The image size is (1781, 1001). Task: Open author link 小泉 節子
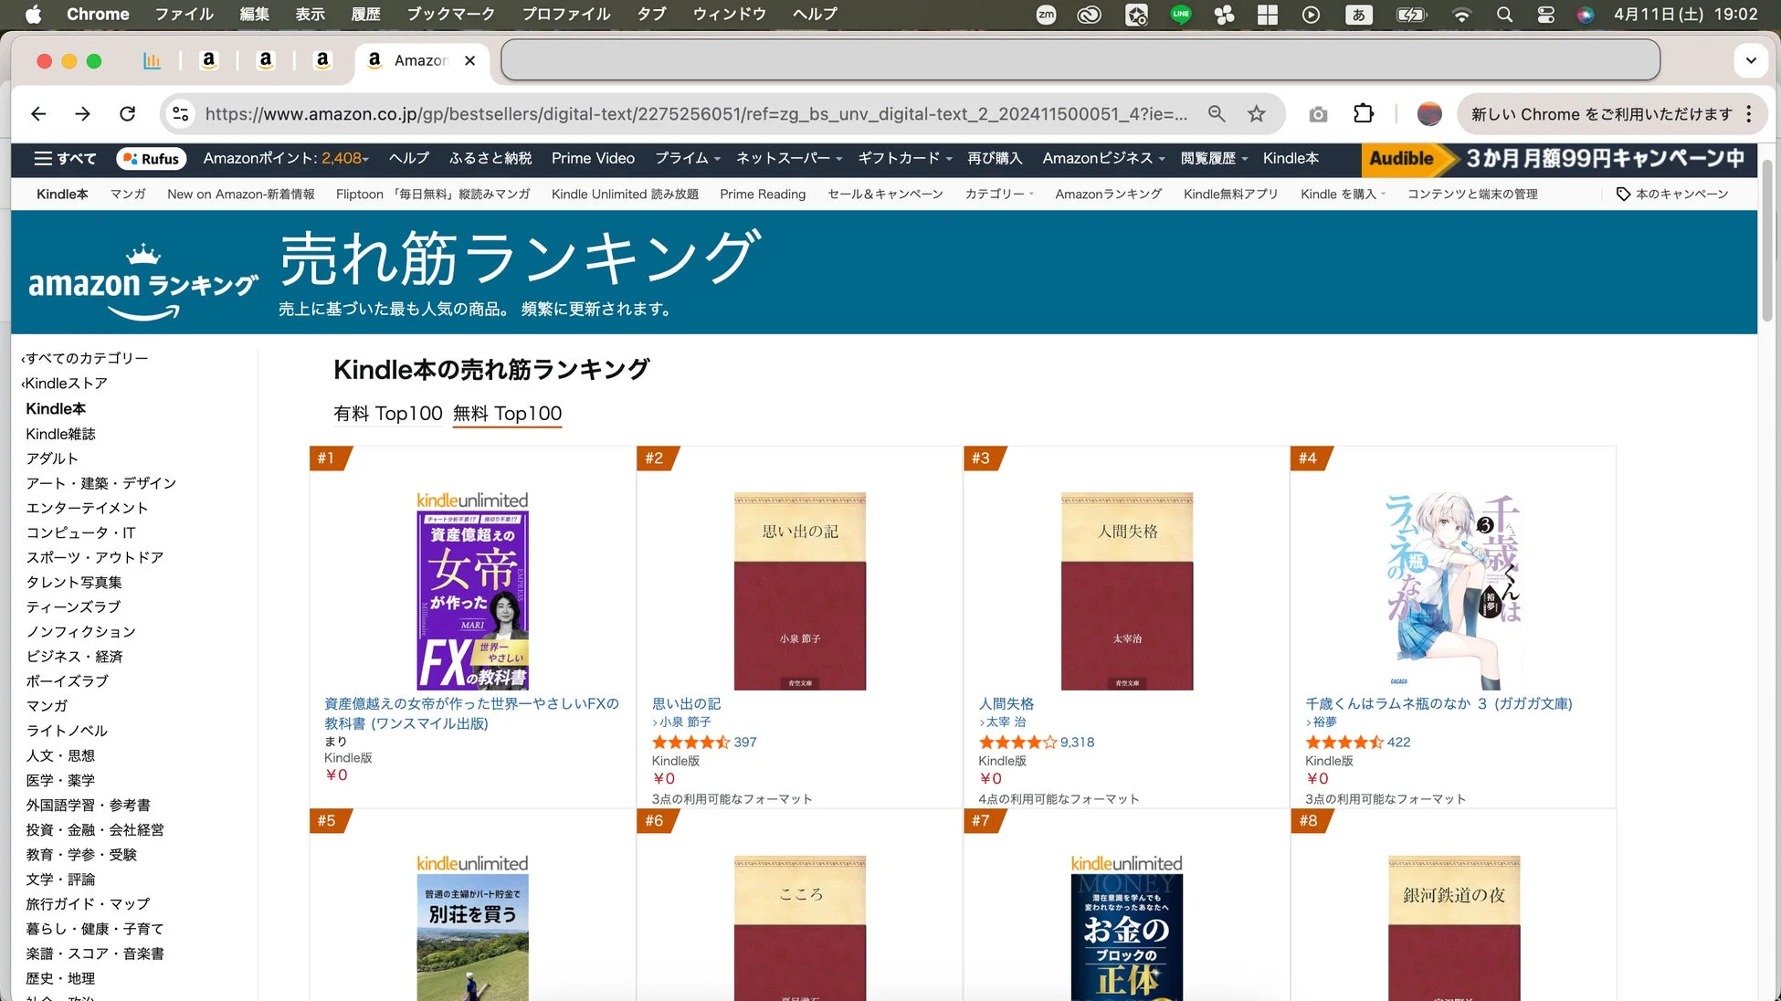click(685, 722)
